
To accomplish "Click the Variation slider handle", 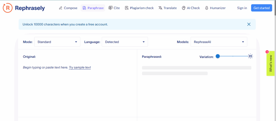I will point(218,56).
